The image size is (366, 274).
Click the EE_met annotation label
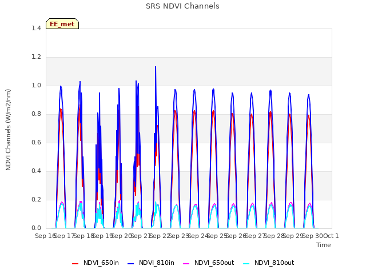point(62,24)
